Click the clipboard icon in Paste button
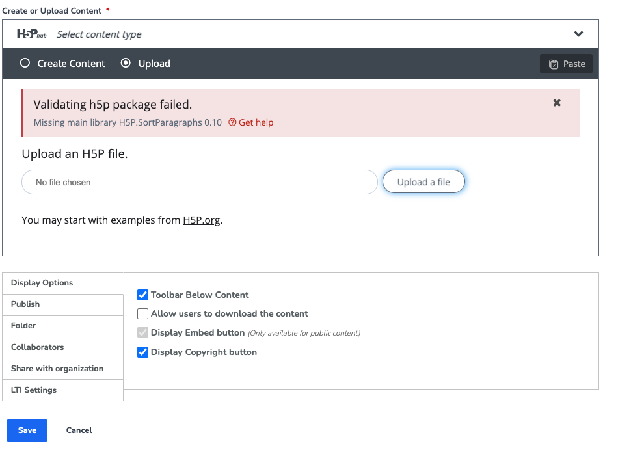 pyautogui.click(x=554, y=64)
